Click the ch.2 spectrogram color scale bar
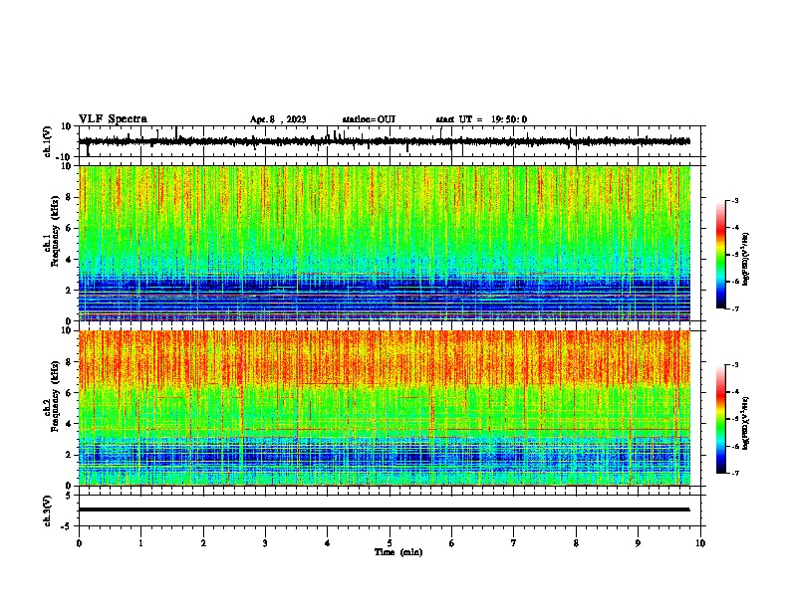 click(x=721, y=419)
